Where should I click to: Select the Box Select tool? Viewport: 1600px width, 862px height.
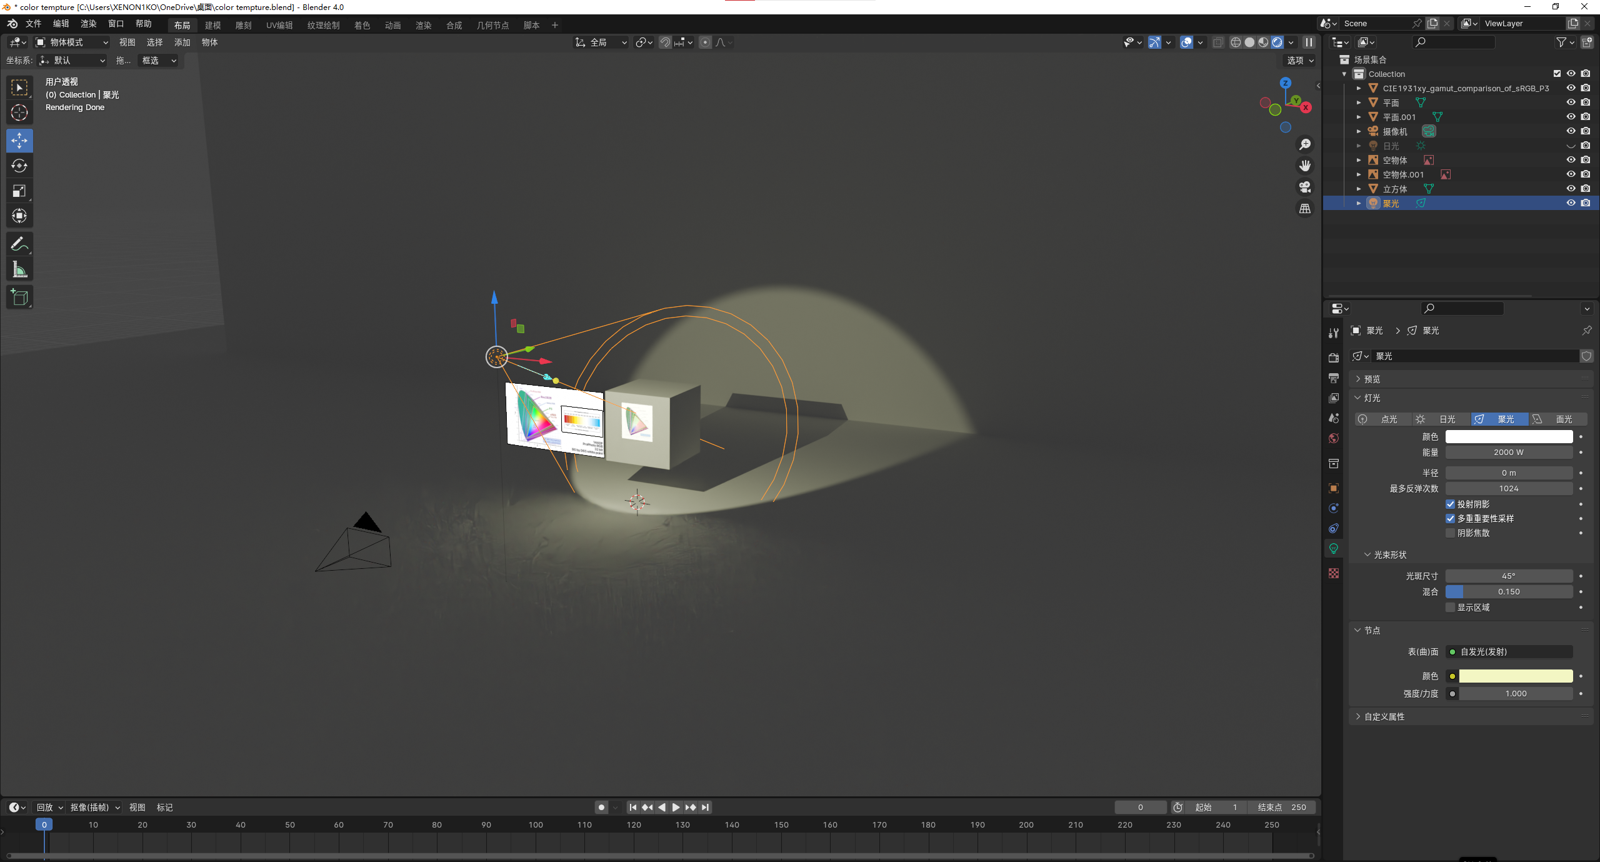19,88
